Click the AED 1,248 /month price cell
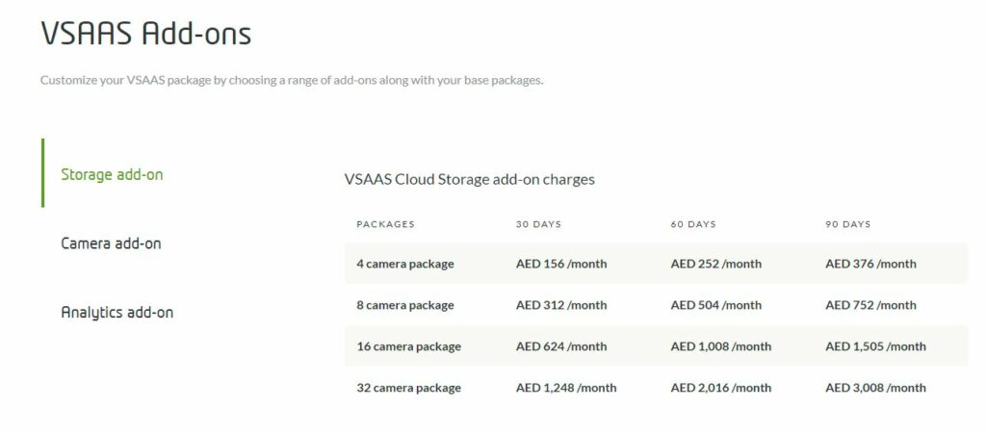Screen dimensions: 986x434 pyautogui.click(x=566, y=388)
